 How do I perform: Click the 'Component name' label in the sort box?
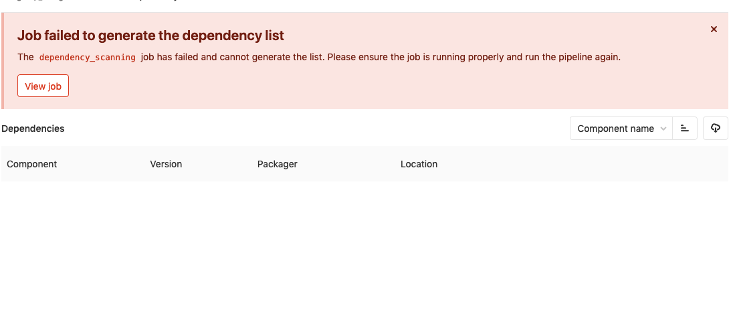point(615,129)
